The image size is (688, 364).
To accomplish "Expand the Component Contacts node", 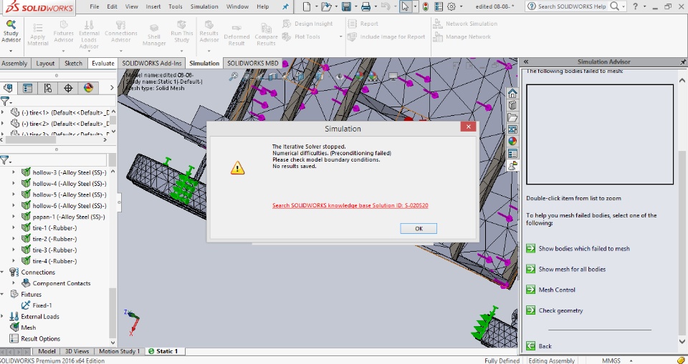I will 13,283.
